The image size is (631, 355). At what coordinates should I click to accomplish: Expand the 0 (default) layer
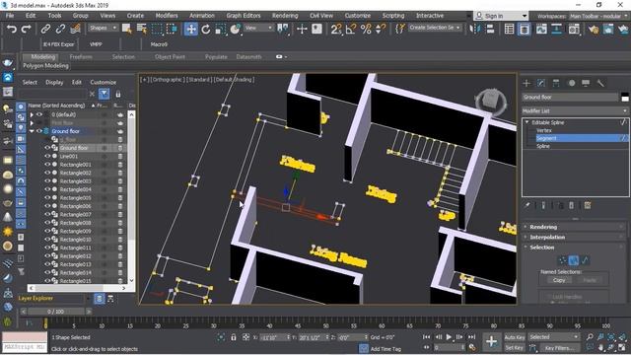[x=32, y=114]
